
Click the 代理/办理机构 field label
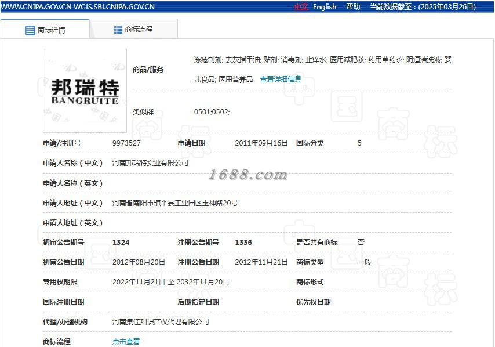[x=65, y=322]
